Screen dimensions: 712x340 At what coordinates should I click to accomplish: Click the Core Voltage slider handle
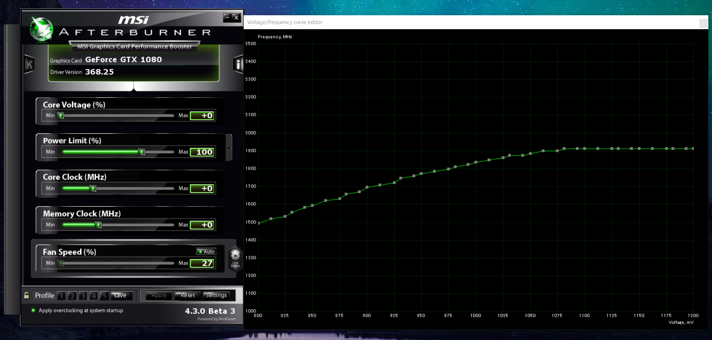pos(61,116)
